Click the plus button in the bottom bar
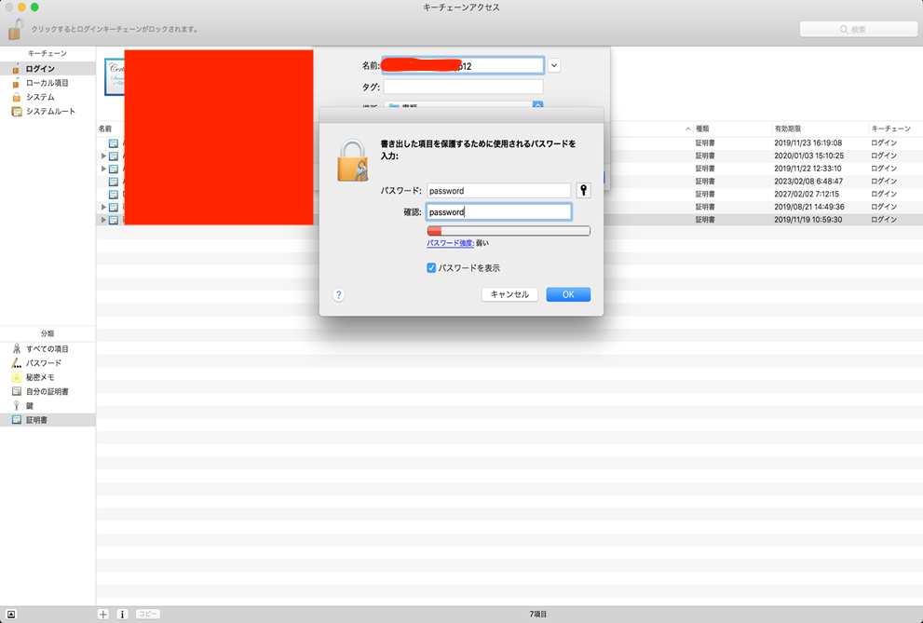The image size is (923, 623). click(103, 614)
